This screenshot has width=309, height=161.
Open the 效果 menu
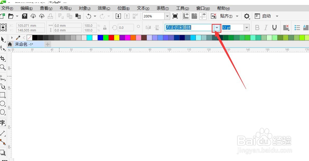click(104, 8)
